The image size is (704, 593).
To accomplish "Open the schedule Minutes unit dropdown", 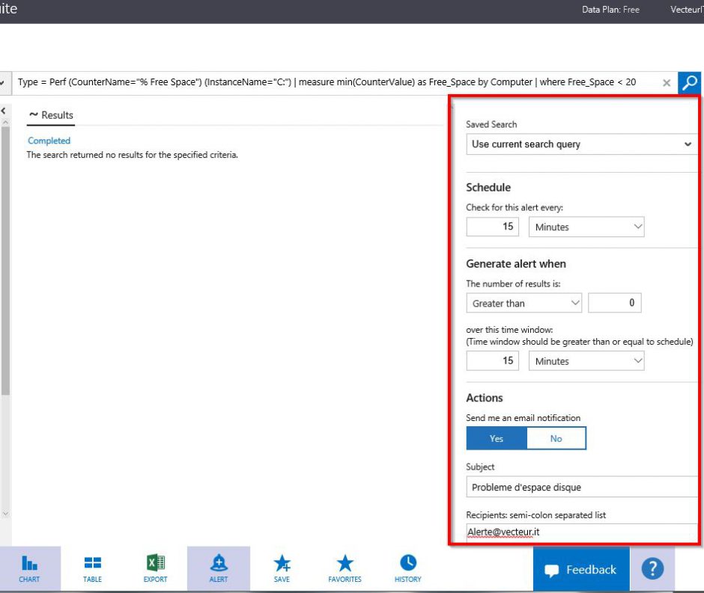I will [x=586, y=227].
